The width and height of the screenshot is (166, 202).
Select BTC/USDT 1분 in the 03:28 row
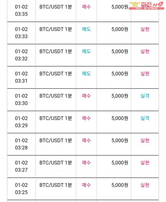[56, 140]
